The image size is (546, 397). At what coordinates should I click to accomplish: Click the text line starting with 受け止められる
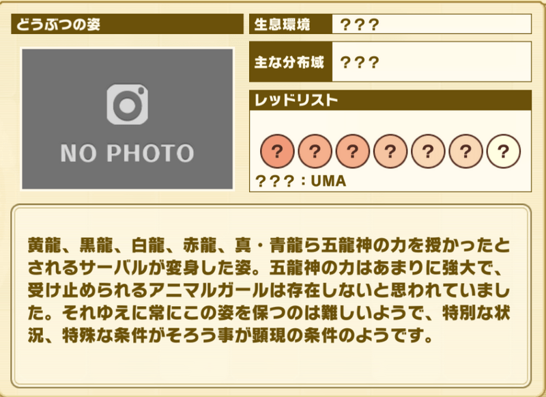click(x=269, y=290)
